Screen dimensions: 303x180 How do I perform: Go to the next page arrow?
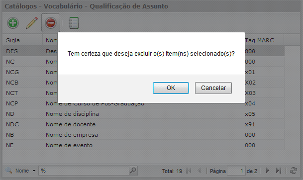pos(268,171)
